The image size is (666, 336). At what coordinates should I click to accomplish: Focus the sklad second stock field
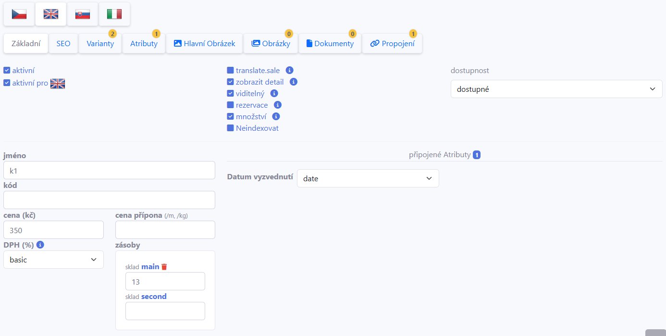coord(165,311)
